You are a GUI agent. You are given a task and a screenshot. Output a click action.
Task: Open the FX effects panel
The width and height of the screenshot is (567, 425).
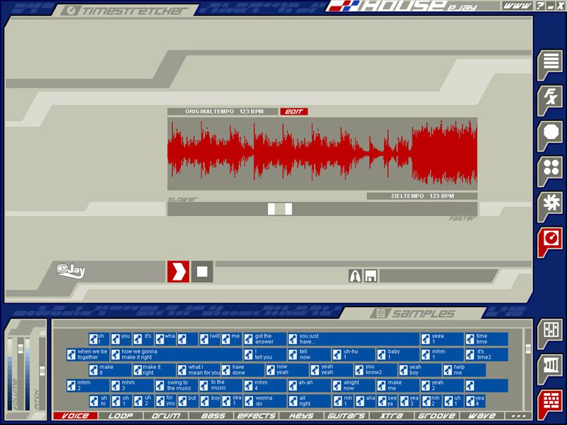pos(550,98)
